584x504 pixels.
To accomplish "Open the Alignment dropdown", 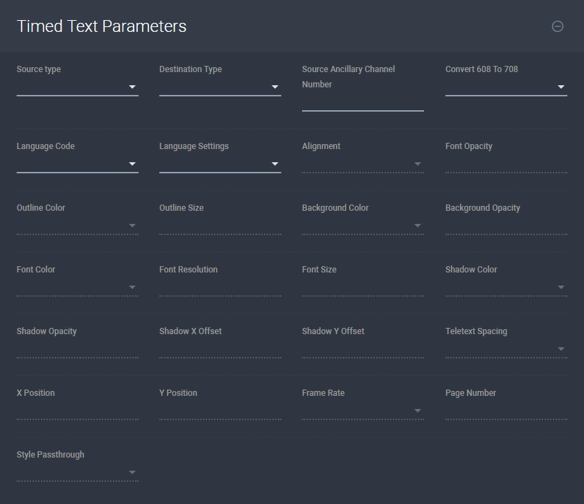I will coord(418,164).
